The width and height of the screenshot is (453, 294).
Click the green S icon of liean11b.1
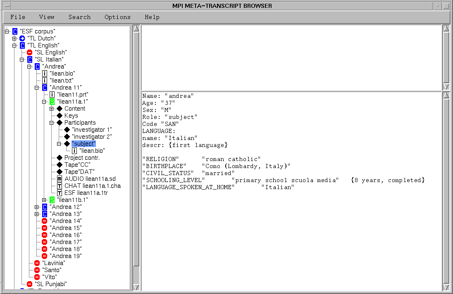pyautogui.click(x=52, y=200)
